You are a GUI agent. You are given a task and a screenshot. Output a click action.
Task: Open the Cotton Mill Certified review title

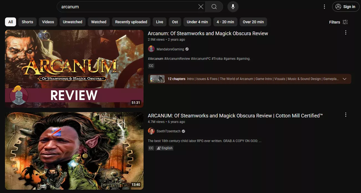coord(235,116)
